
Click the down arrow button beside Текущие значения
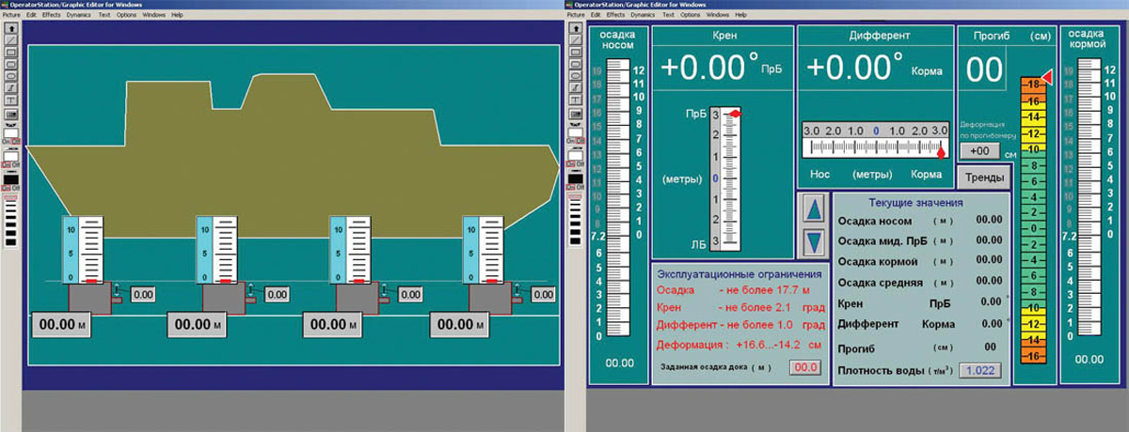(815, 242)
